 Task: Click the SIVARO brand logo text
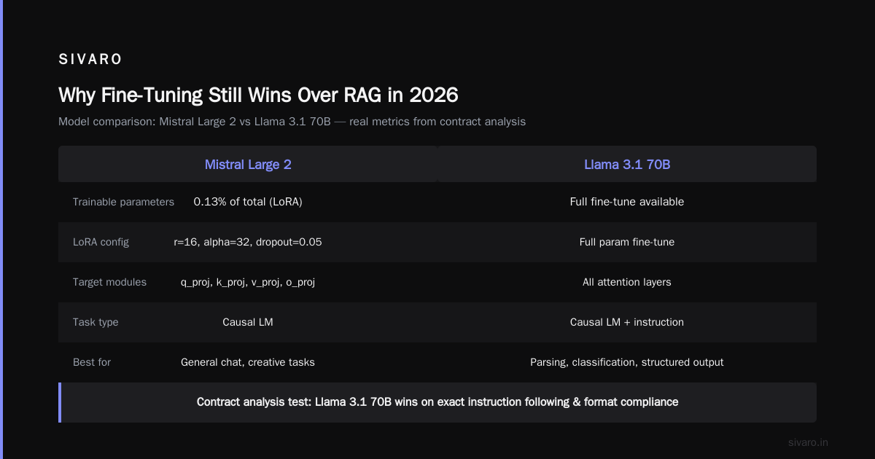pos(90,60)
